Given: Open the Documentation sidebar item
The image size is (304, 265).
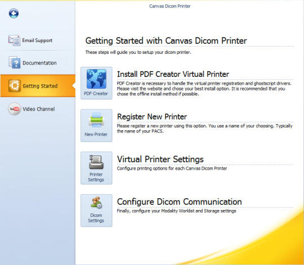Looking at the screenshot, I should 33,63.
